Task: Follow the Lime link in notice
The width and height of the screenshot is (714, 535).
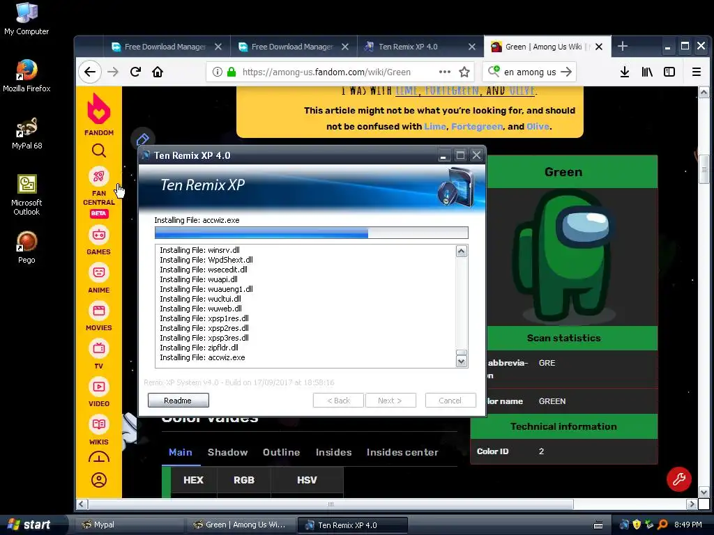Action: pos(435,127)
